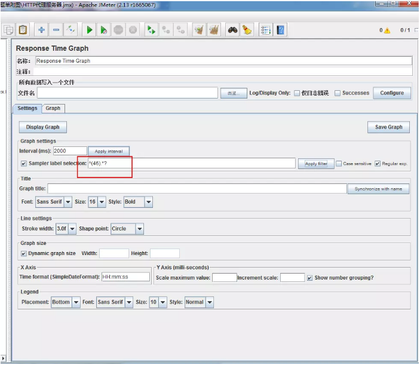Click the comments input field
The height and width of the screenshot is (365, 420).
[x=223, y=72]
